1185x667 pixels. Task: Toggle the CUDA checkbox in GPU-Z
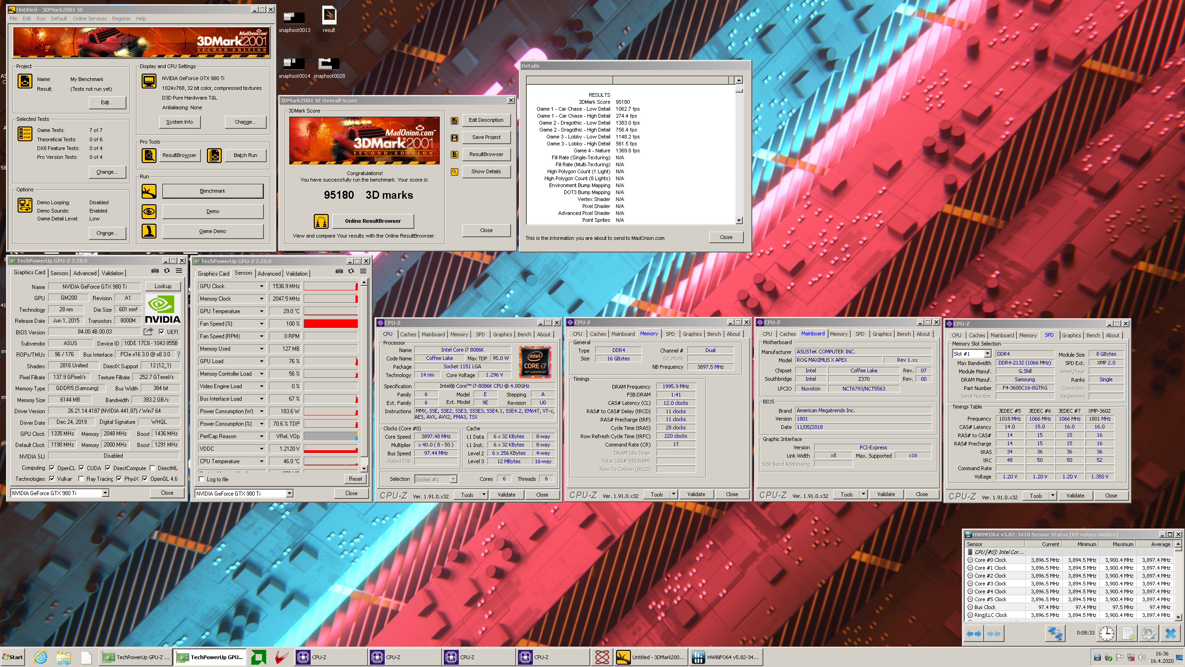[x=81, y=468]
